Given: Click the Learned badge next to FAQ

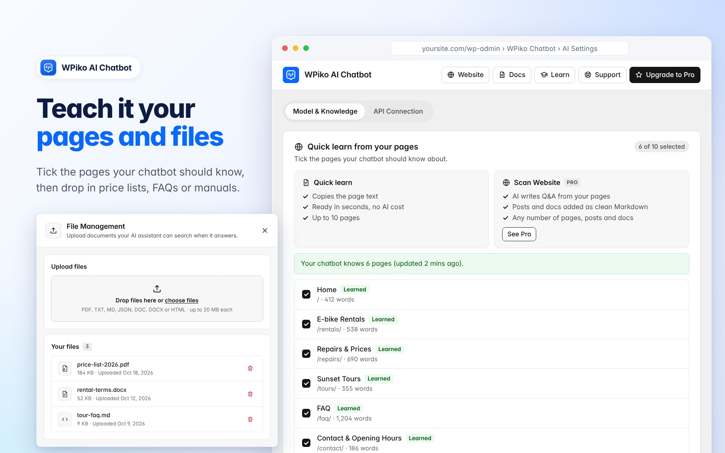Looking at the screenshot, I should click(349, 408).
